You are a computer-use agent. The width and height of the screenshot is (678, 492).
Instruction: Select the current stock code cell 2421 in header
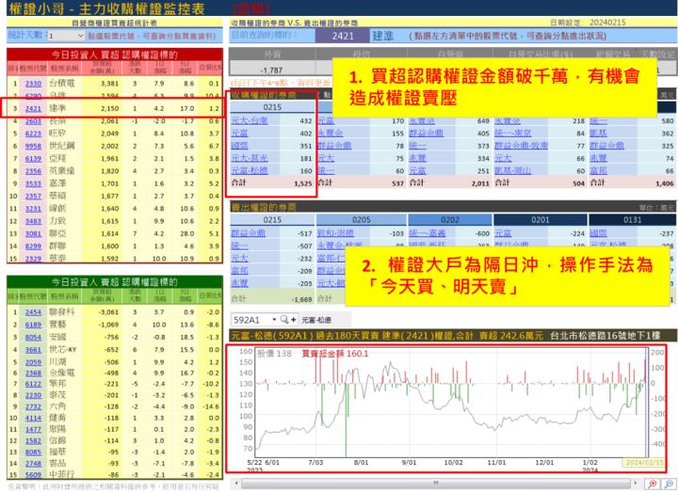343,36
